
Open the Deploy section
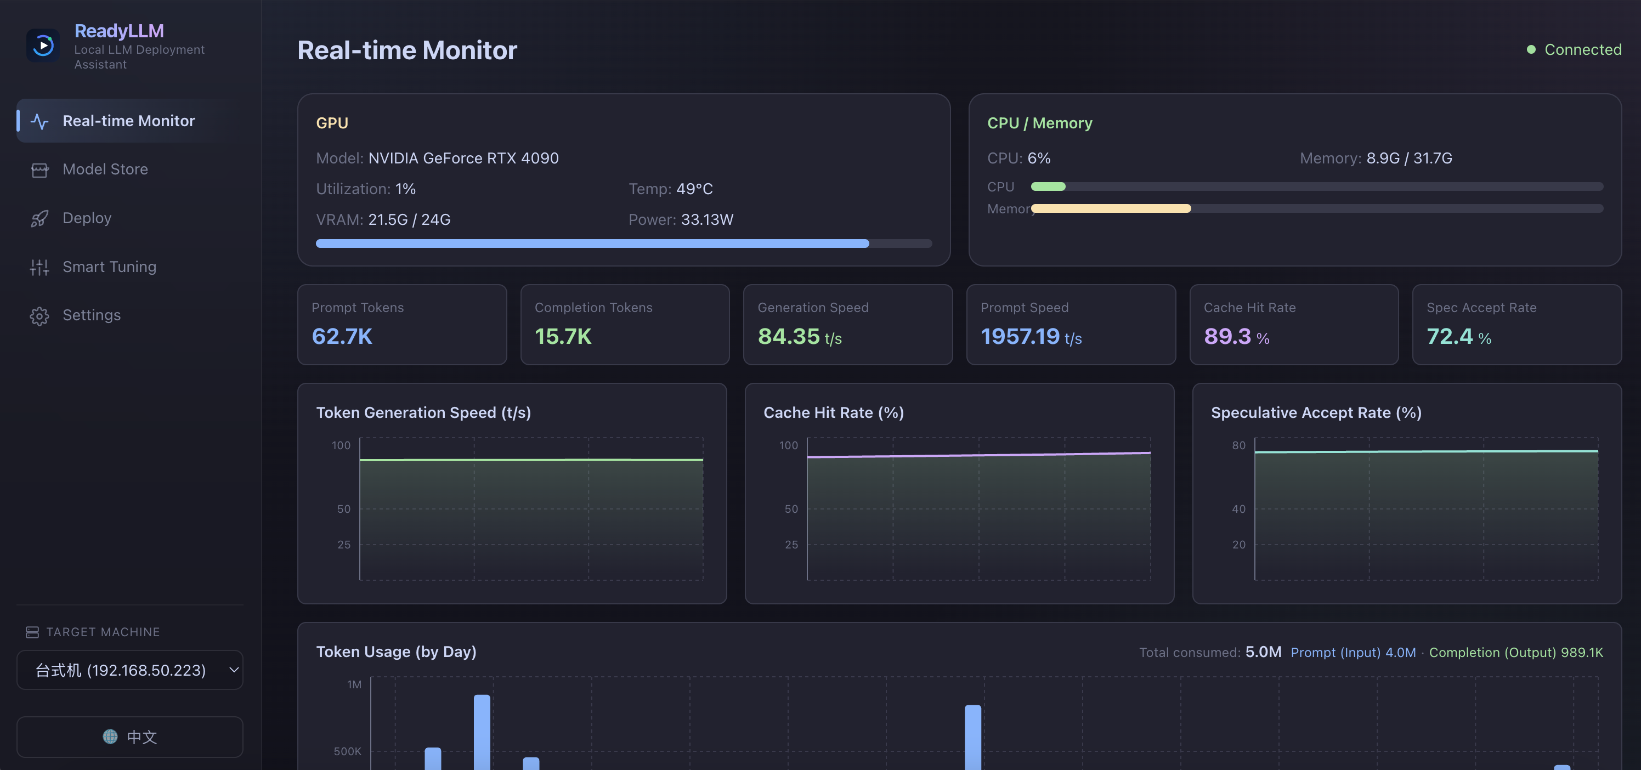[130, 218]
